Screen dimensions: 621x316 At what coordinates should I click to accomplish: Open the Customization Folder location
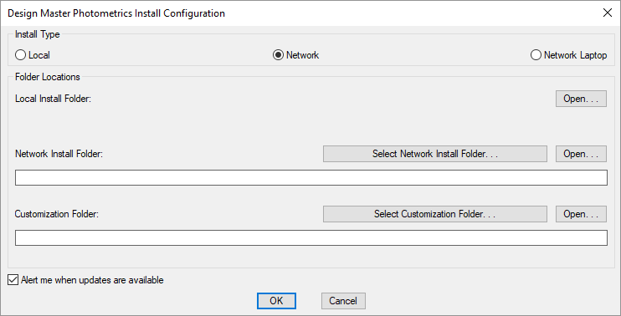(x=581, y=214)
